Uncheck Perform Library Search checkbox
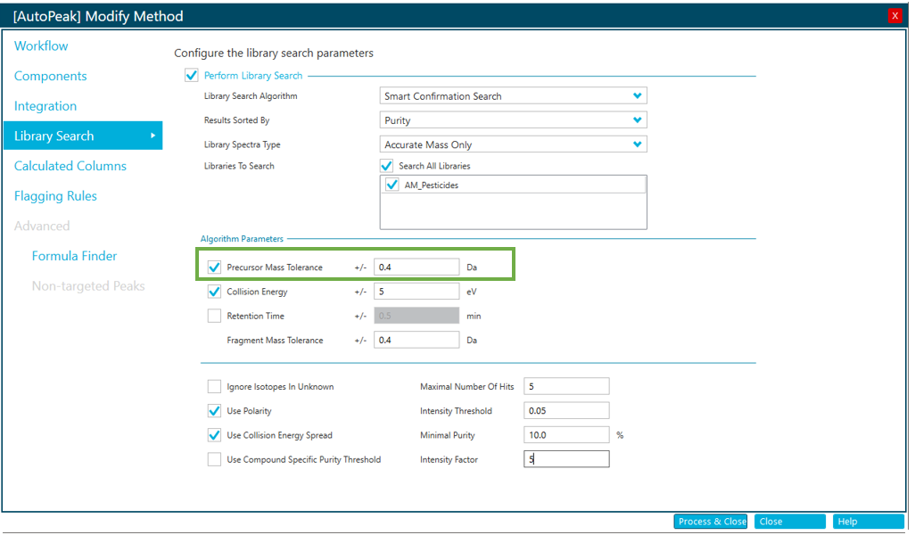The image size is (915, 535). (x=191, y=76)
